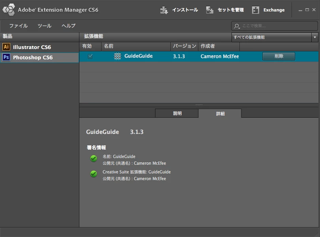Switch to the 詳細 tab

(220, 113)
